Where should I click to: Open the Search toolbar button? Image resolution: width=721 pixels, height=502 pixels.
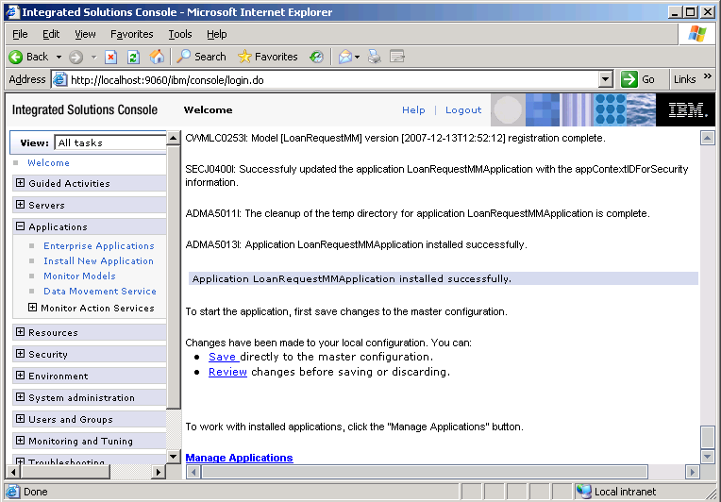[x=201, y=57]
